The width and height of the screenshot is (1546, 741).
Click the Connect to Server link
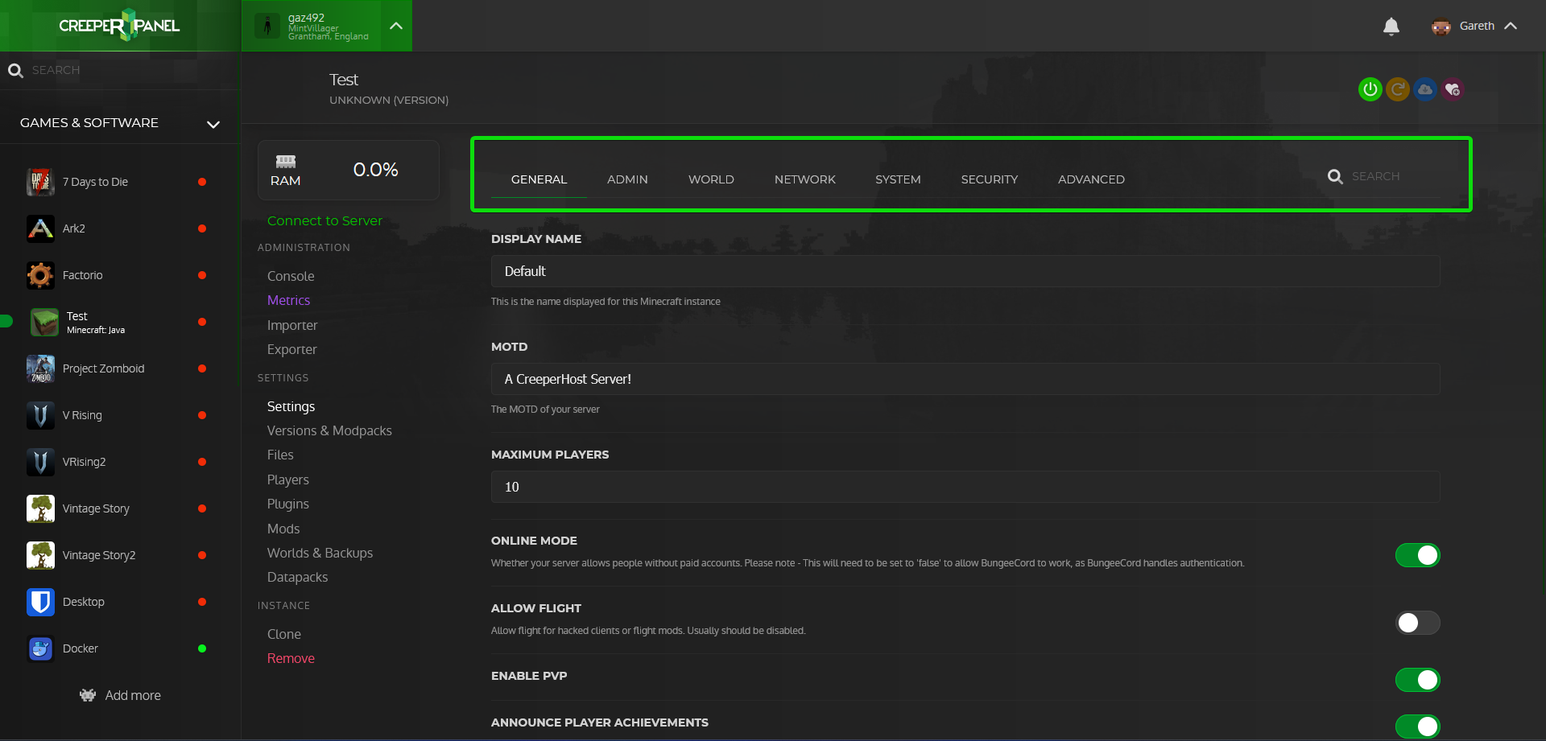pos(324,220)
